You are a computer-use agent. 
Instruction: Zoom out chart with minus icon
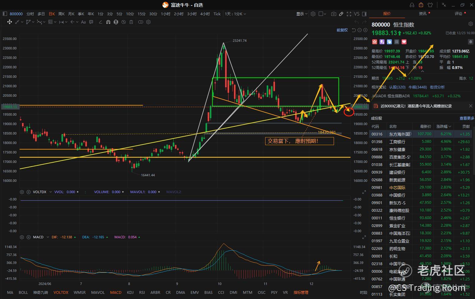pos(360,30)
